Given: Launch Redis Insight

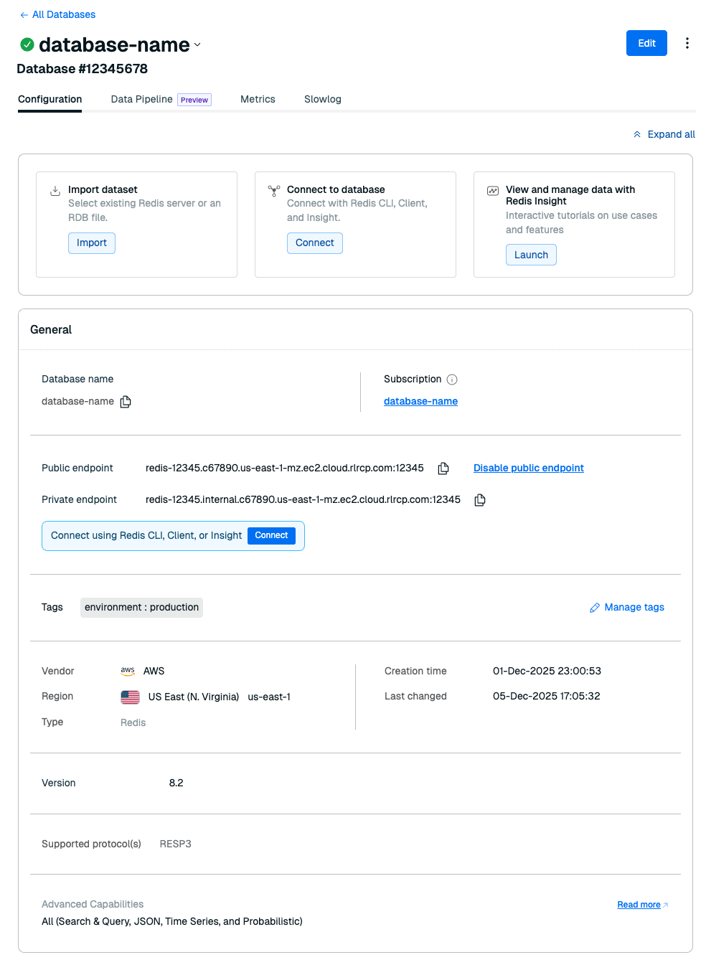Looking at the screenshot, I should [531, 255].
